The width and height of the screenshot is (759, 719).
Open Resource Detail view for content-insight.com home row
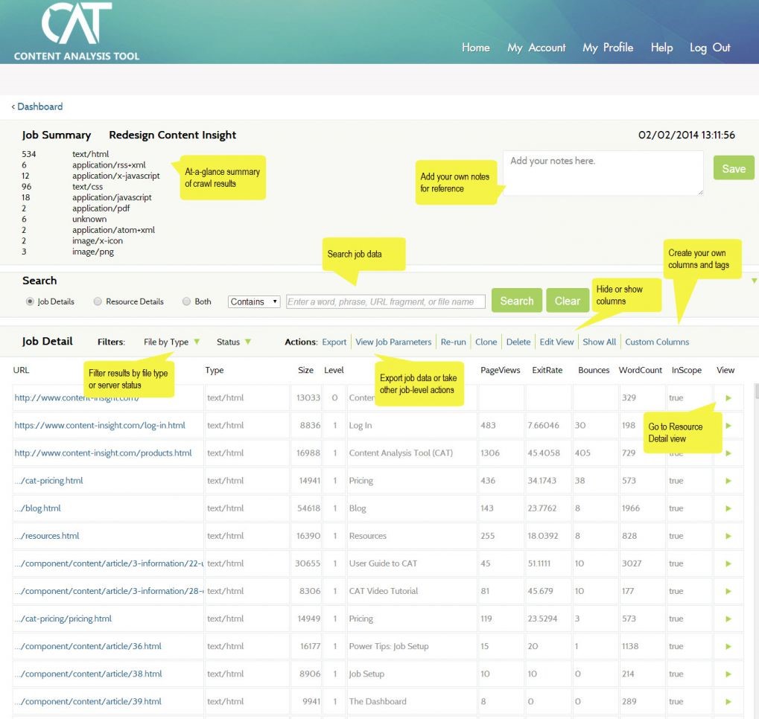tap(728, 398)
